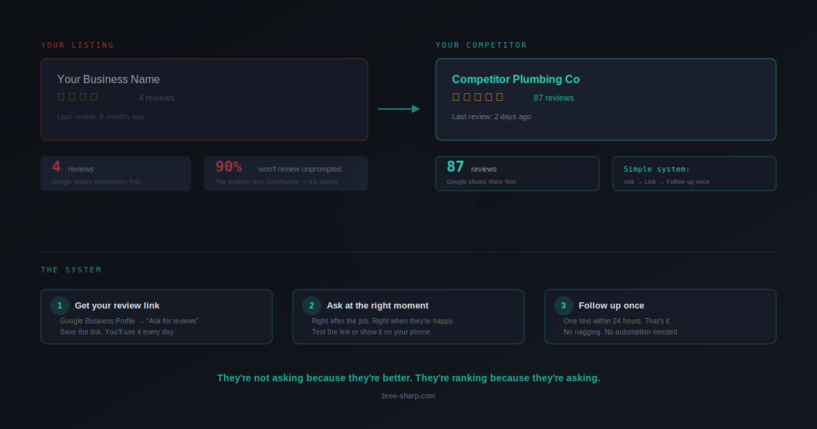Click the Get your review link heading

pyautogui.click(x=117, y=306)
